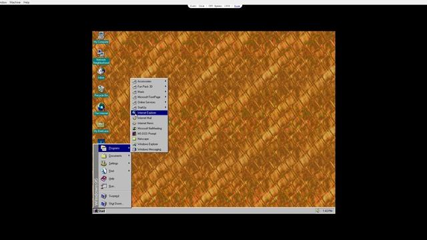Click the taskbar clock
427x240 pixels.
[x=328, y=211]
